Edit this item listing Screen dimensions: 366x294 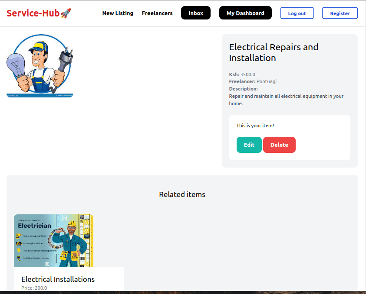click(249, 145)
